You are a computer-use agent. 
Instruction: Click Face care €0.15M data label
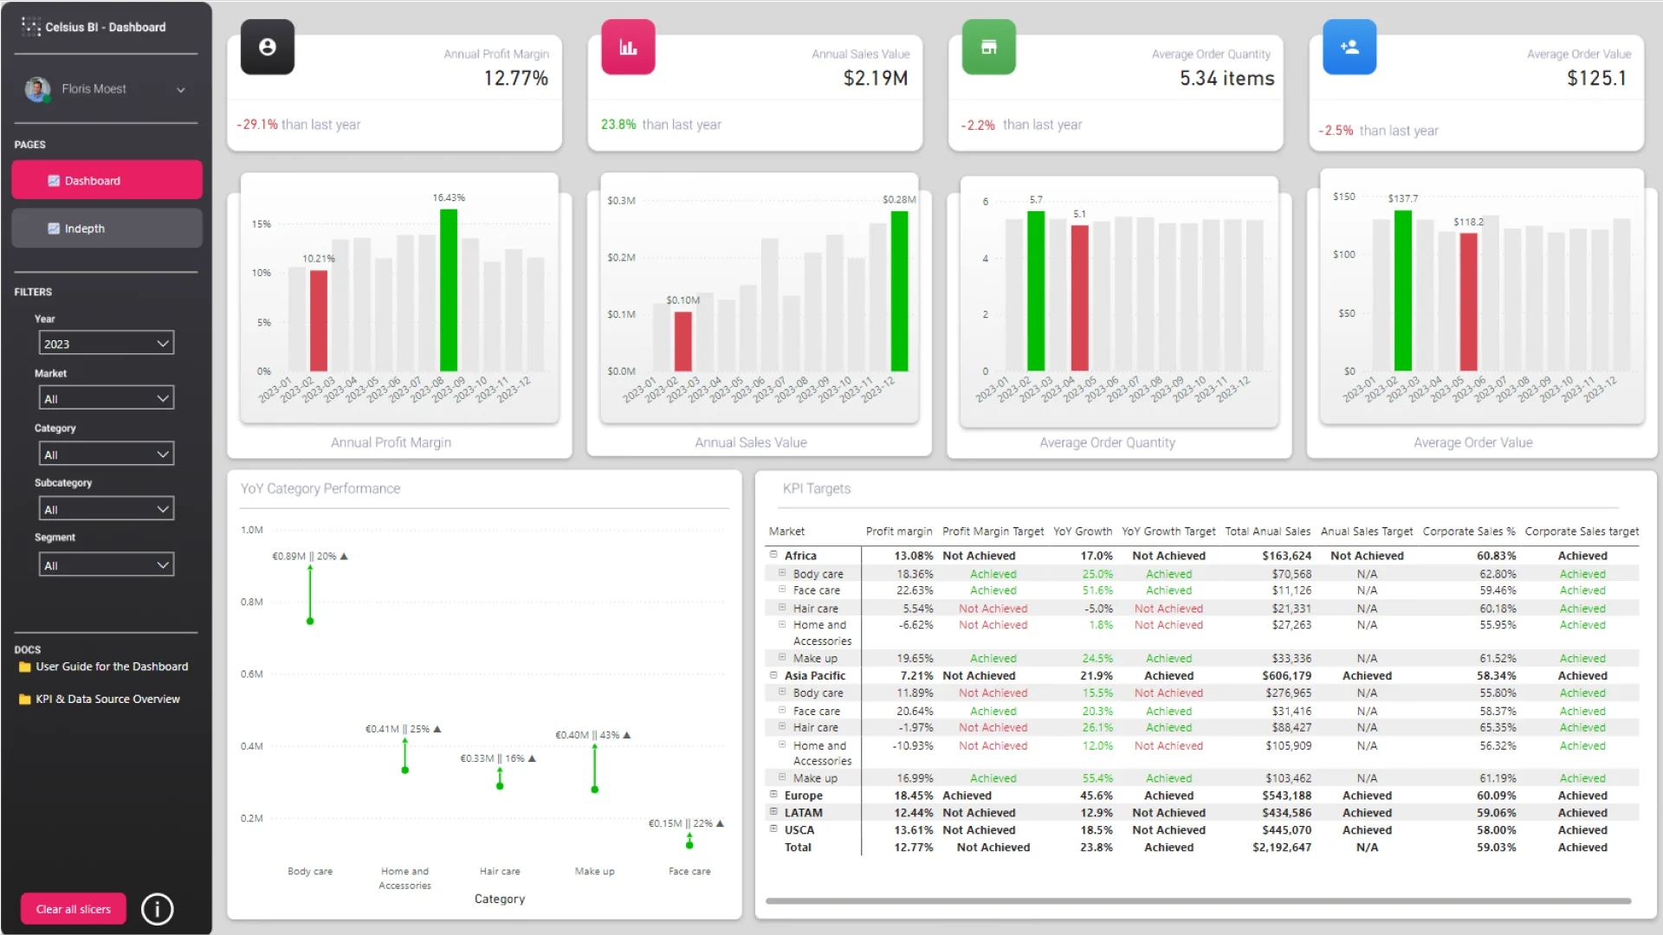tap(686, 823)
